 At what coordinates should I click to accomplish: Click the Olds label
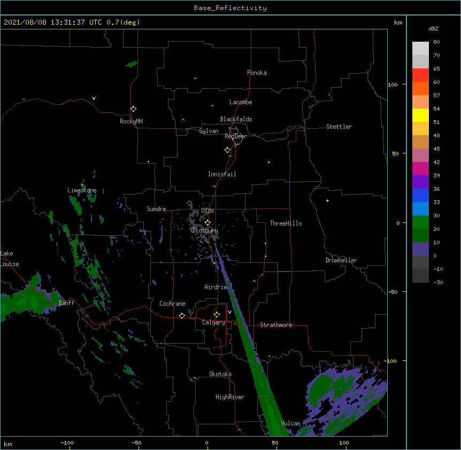208,211
